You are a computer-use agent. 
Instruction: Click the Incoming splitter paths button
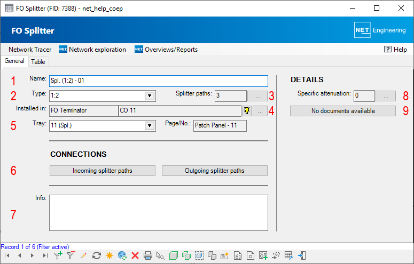pos(103,171)
